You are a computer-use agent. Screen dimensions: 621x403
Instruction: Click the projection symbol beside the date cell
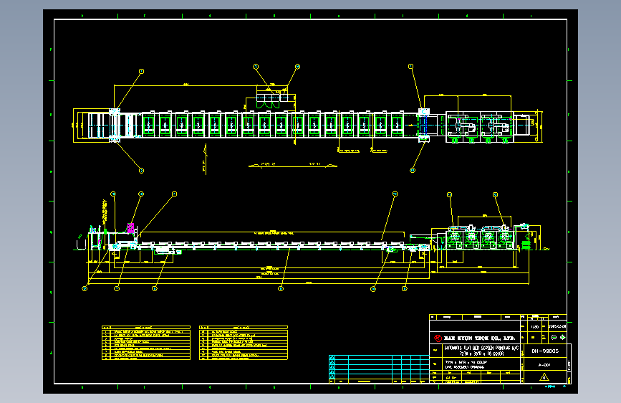click(x=558, y=338)
